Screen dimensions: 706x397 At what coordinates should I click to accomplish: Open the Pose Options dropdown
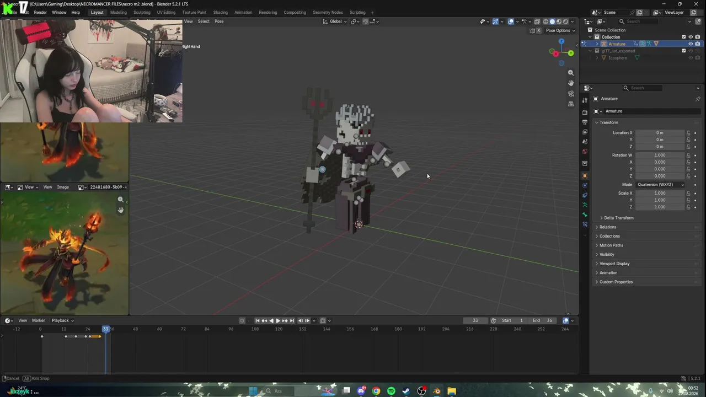pos(560,30)
